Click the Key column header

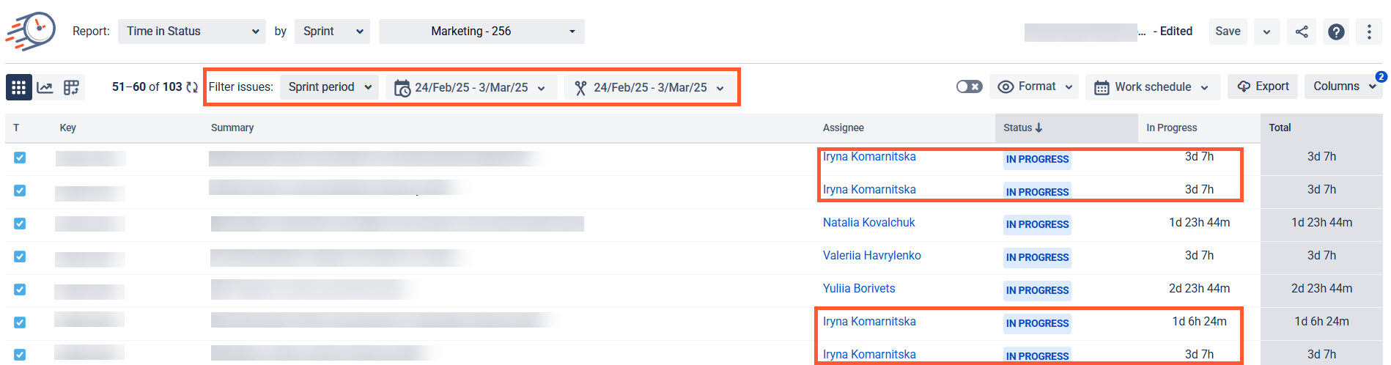click(x=67, y=128)
